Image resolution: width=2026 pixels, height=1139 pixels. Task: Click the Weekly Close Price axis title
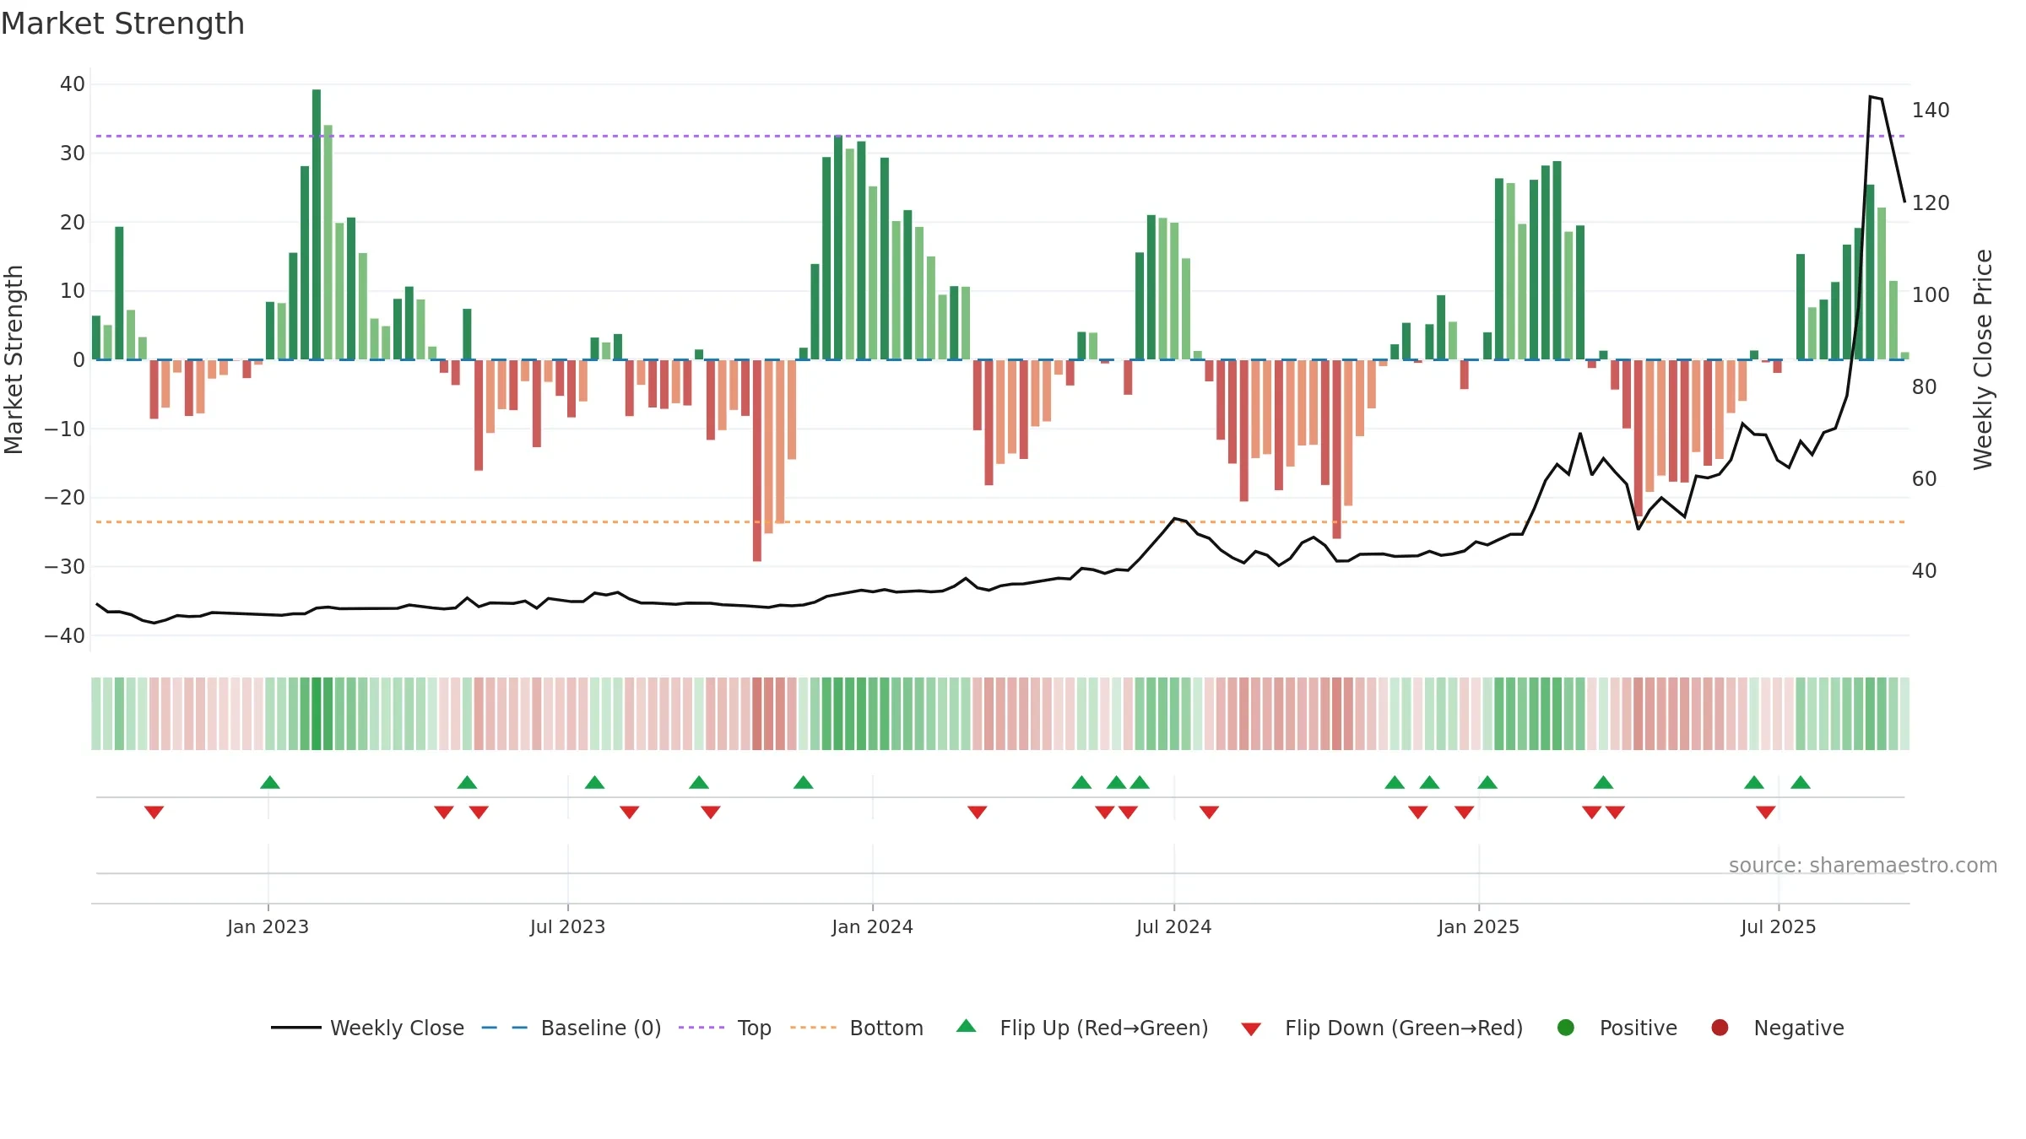[x=1983, y=359]
